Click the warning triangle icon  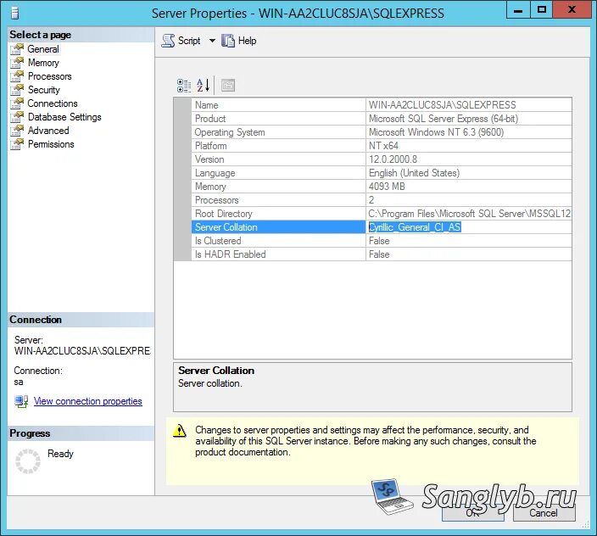pyautogui.click(x=179, y=431)
